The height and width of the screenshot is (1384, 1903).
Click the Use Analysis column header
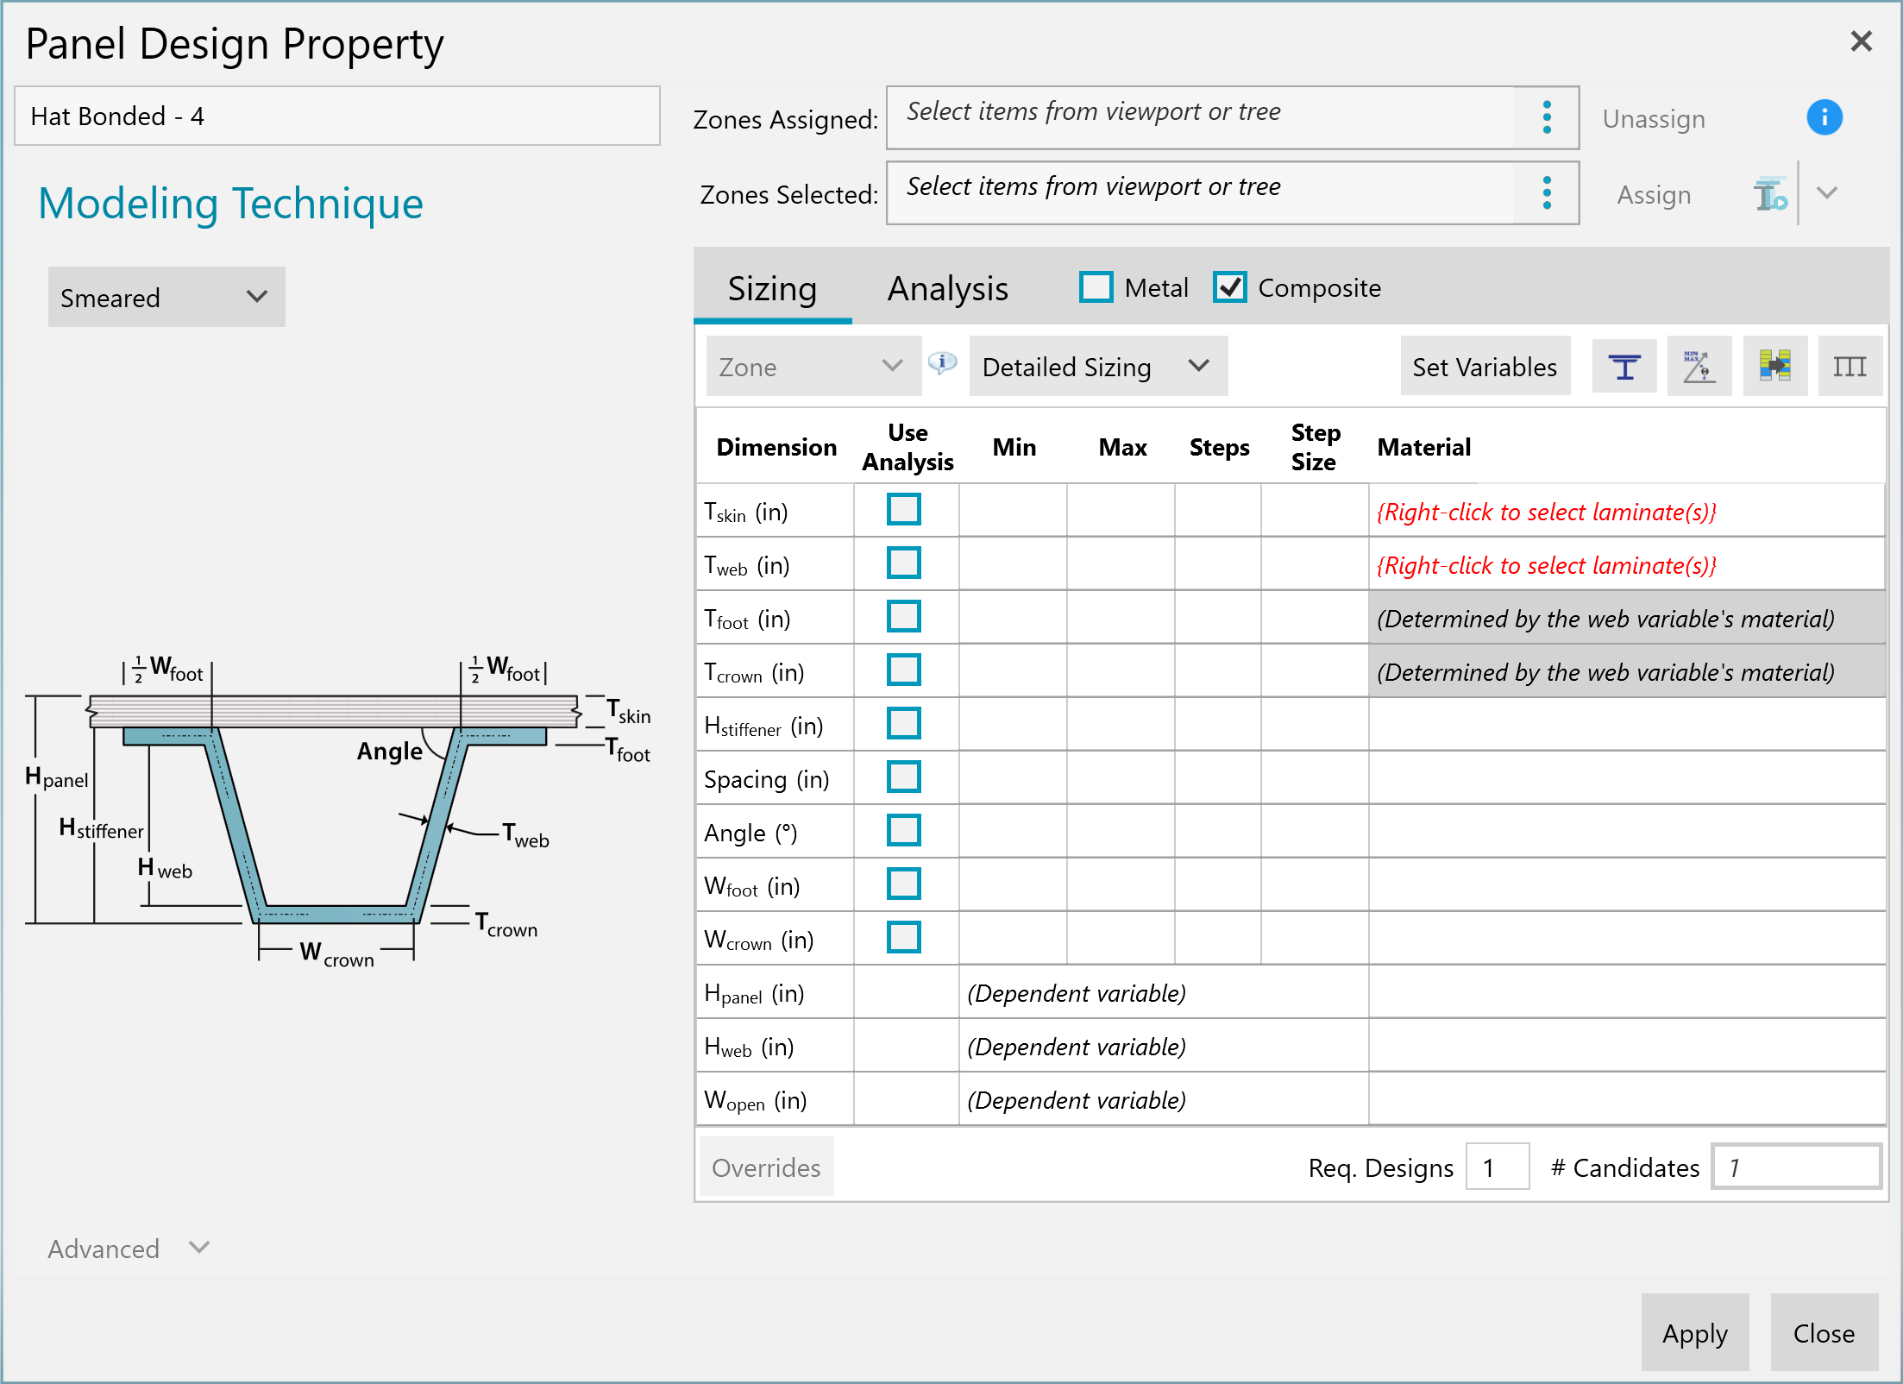click(x=908, y=447)
